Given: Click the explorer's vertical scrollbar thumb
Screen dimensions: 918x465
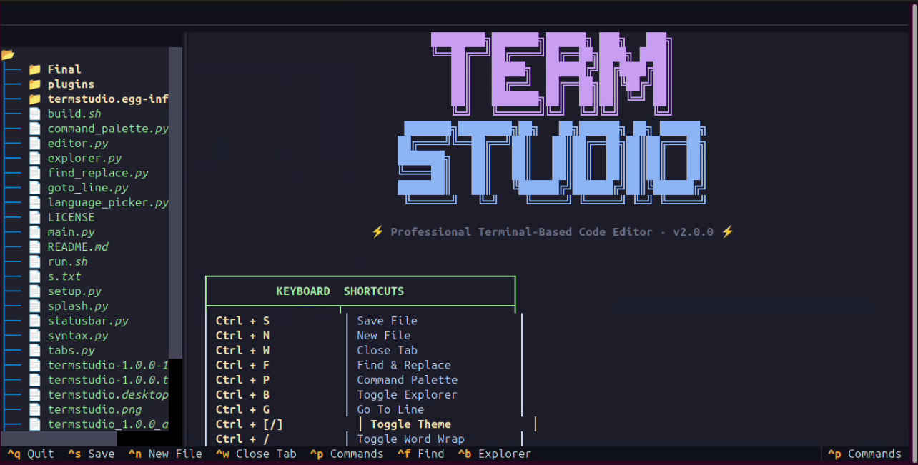Looking at the screenshot, I should tap(175, 202).
